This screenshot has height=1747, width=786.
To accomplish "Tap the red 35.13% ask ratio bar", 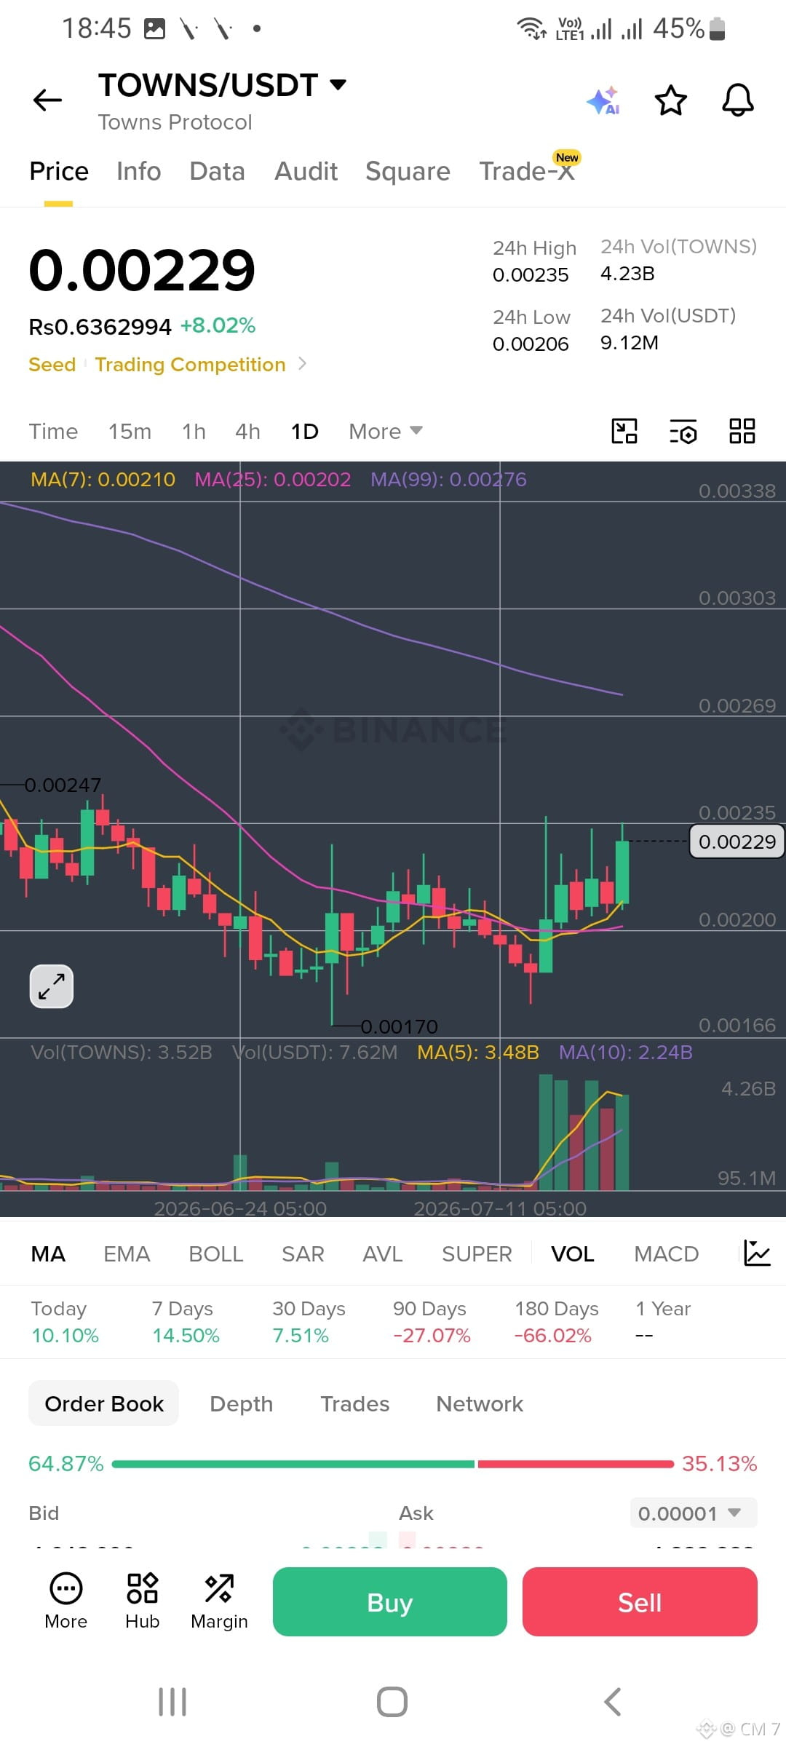I will tap(576, 1464).
